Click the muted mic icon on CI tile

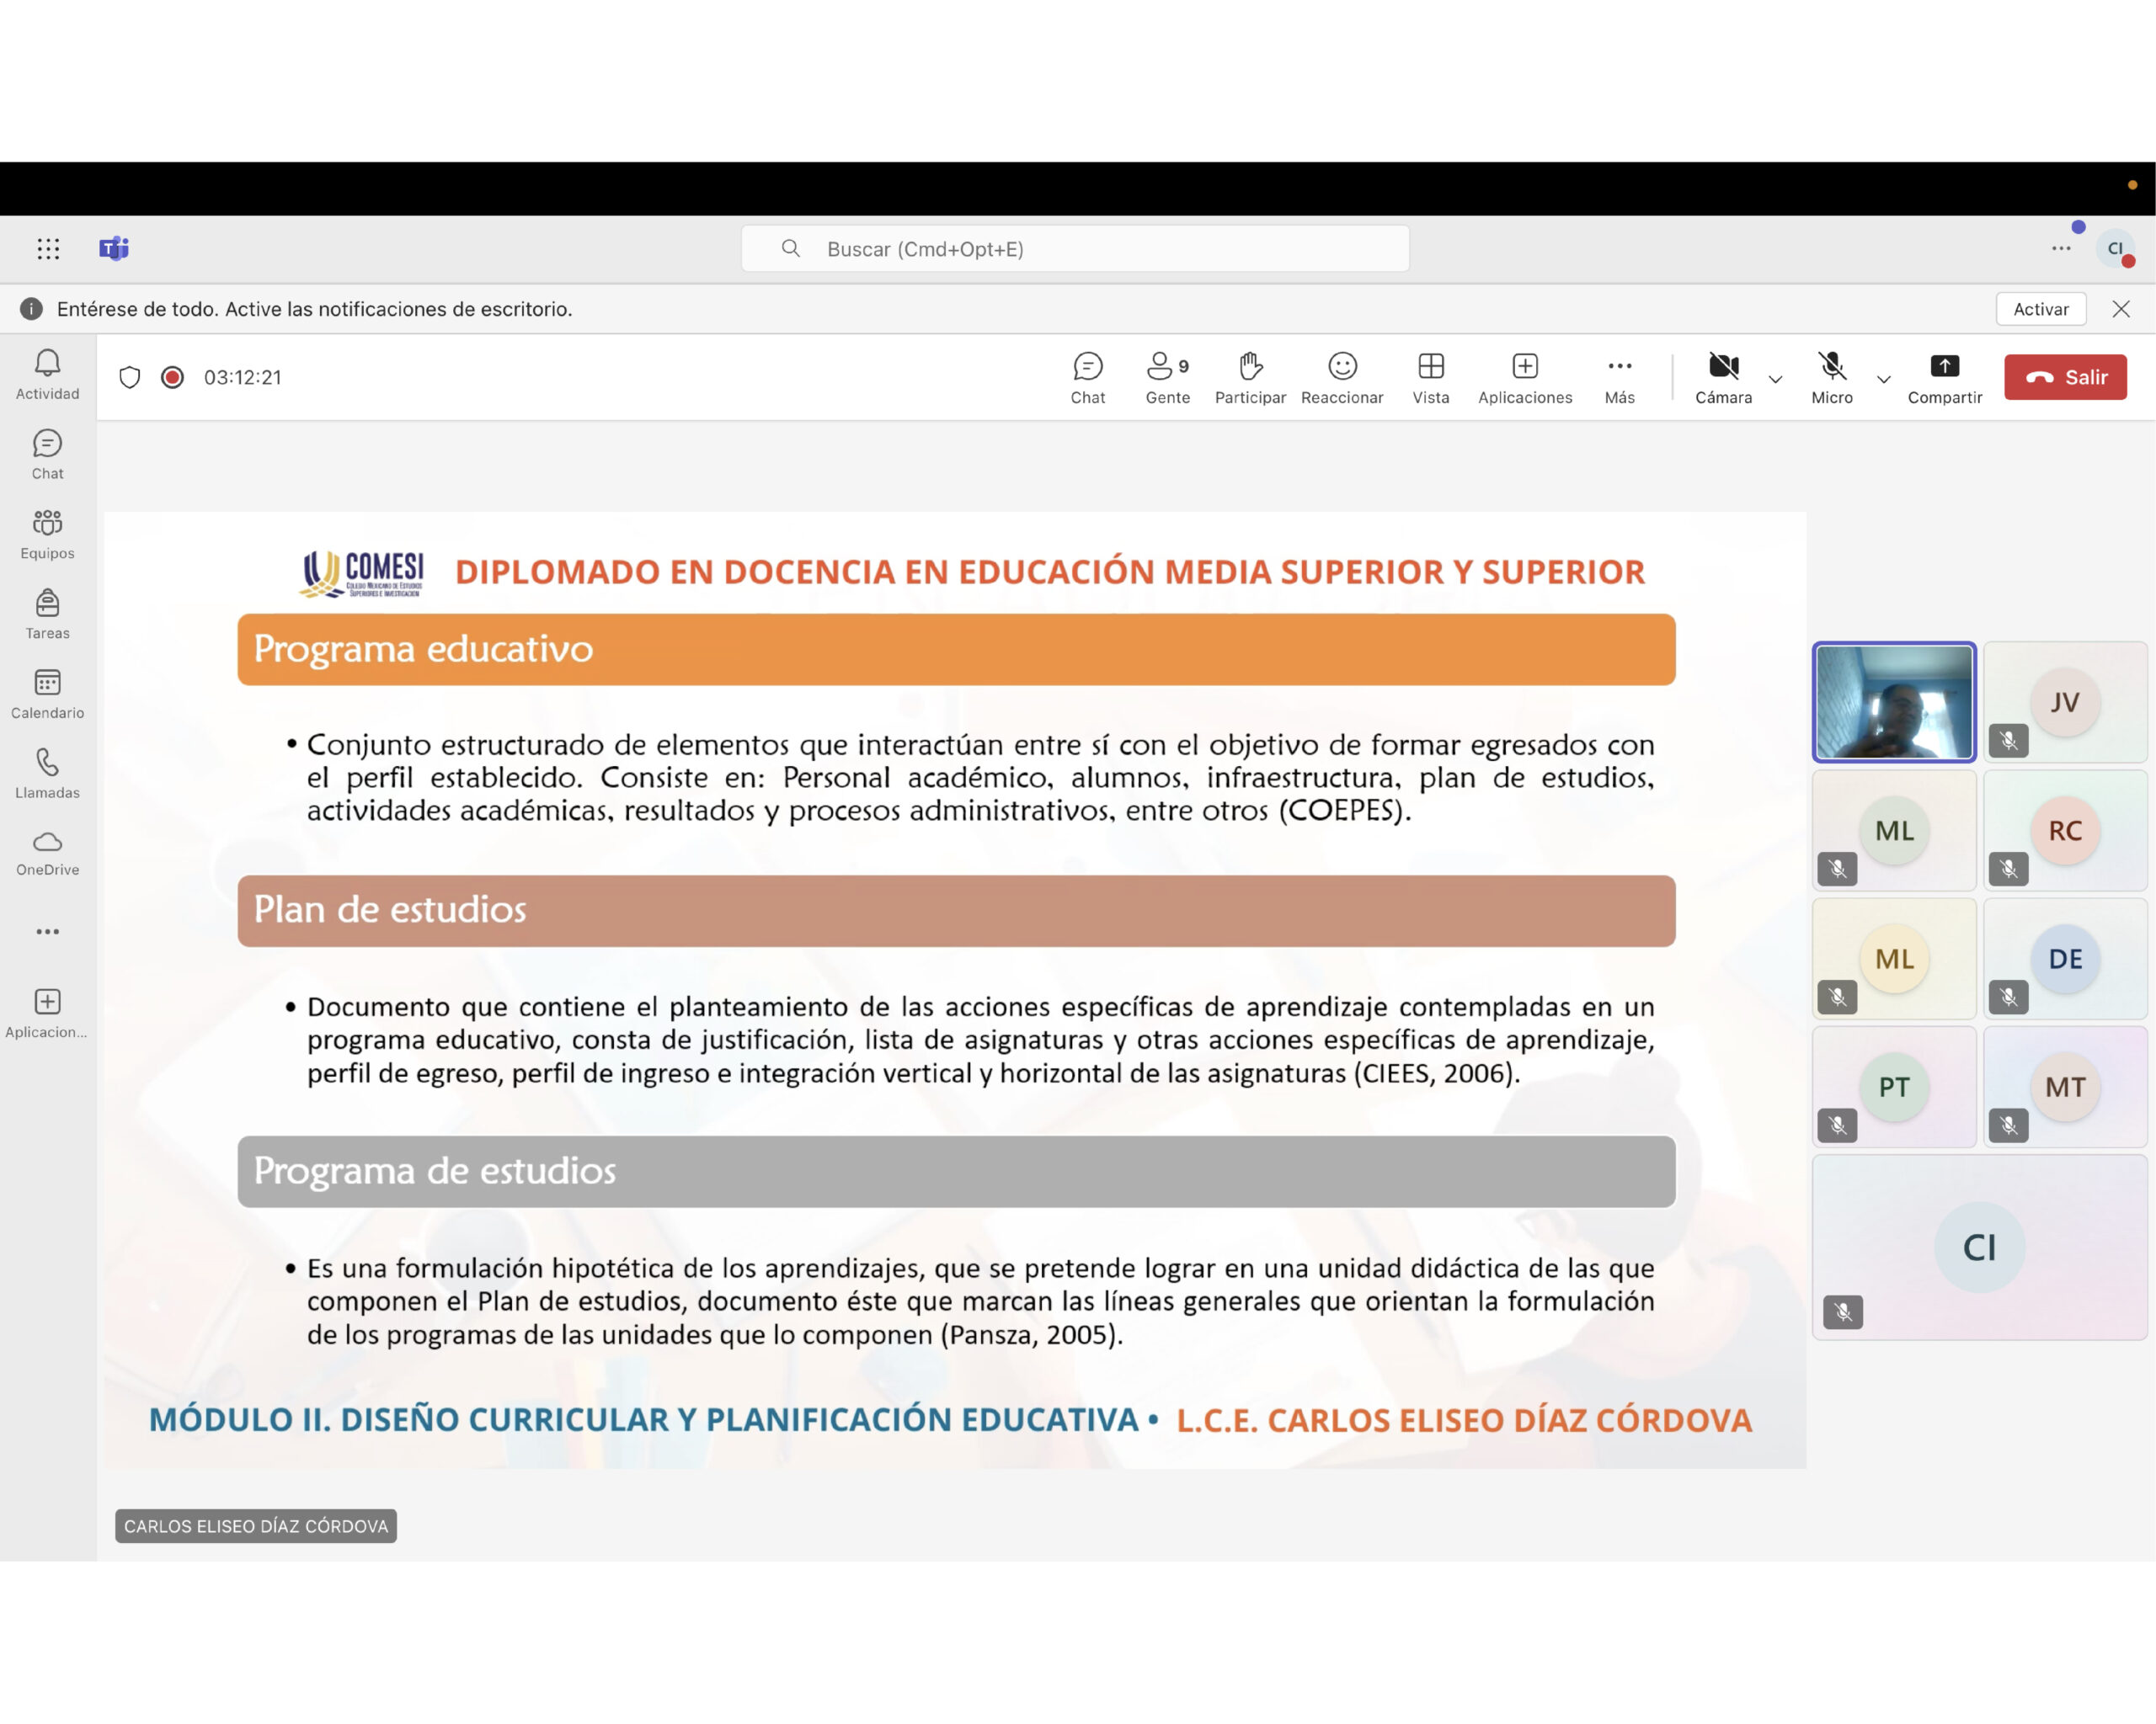coord(1843,1312)
